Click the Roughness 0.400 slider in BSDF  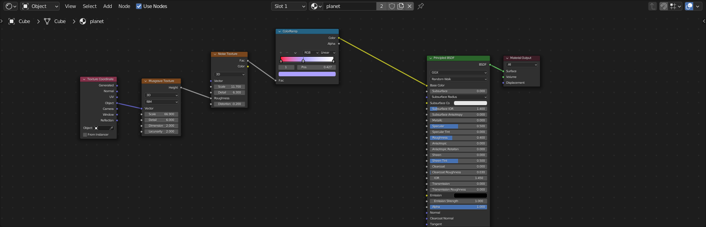tap(458, 138)
